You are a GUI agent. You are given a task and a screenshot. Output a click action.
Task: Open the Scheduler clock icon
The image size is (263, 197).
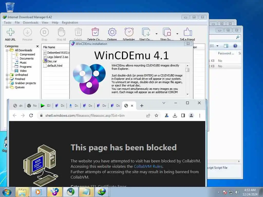pyautogui.click(x=129, y=32)
